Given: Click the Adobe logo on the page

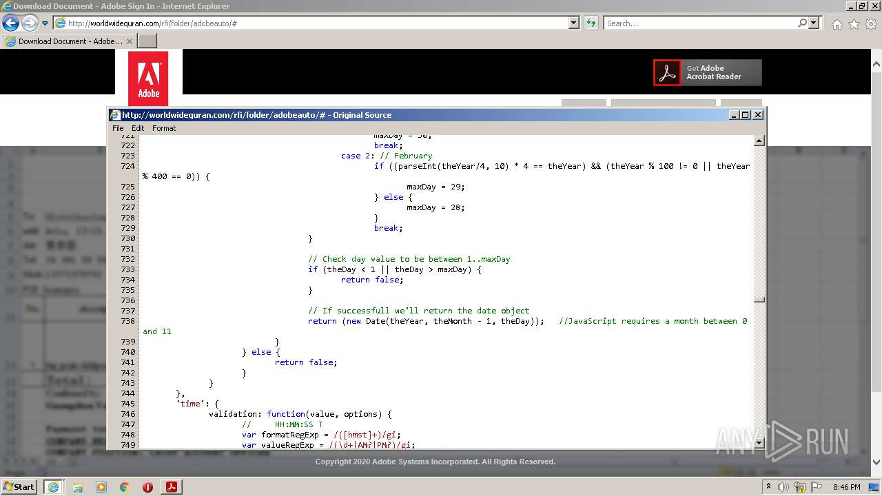Looking at the screenshot, I should point(148,78).
